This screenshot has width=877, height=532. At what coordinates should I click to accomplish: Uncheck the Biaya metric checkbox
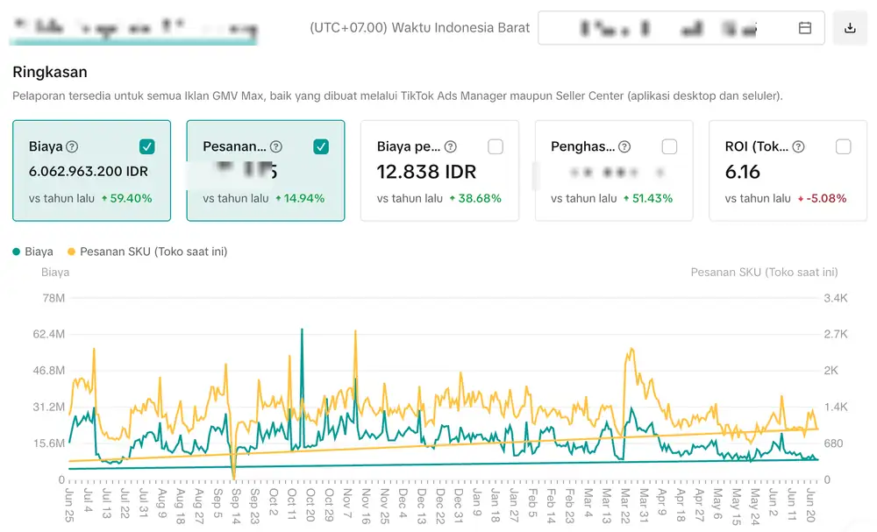147,147
